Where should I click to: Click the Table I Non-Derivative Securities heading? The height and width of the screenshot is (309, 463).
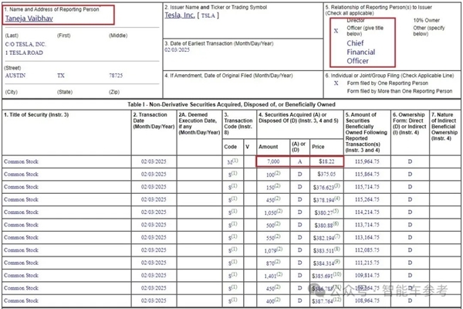[x=231, y=104]
